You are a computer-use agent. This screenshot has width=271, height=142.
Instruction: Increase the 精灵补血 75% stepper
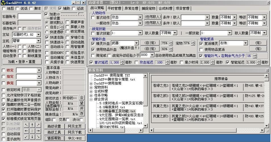point(171,42)
